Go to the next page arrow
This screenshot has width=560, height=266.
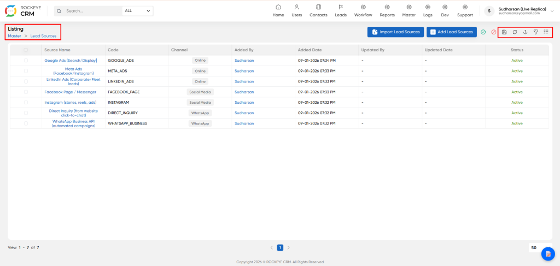coord(289,247)
